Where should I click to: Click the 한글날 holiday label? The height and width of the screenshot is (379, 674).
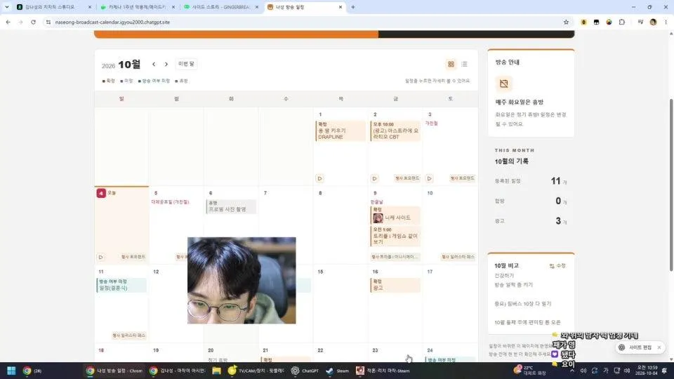[x=376, y=202]
